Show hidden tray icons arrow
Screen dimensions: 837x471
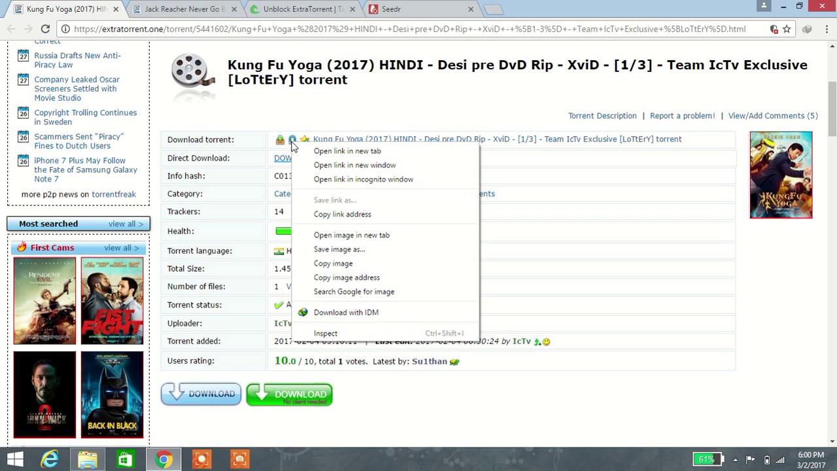736,460
